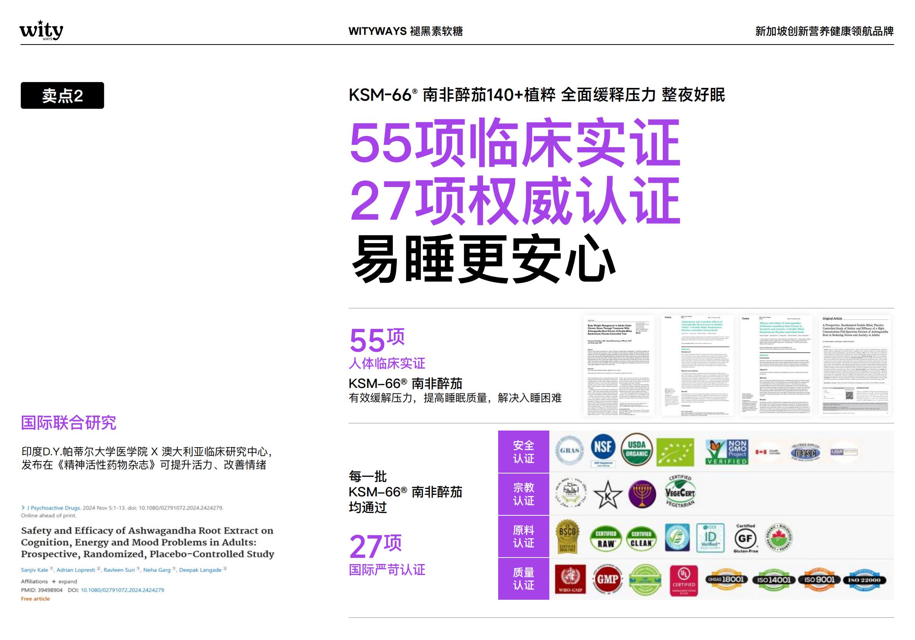
Task: Click the OHSAS 18001 badge
Action: point(726,580)
